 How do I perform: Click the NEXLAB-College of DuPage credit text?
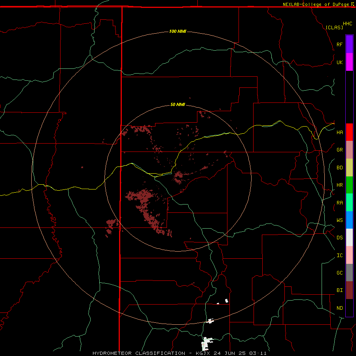click(x=316, y=4)
